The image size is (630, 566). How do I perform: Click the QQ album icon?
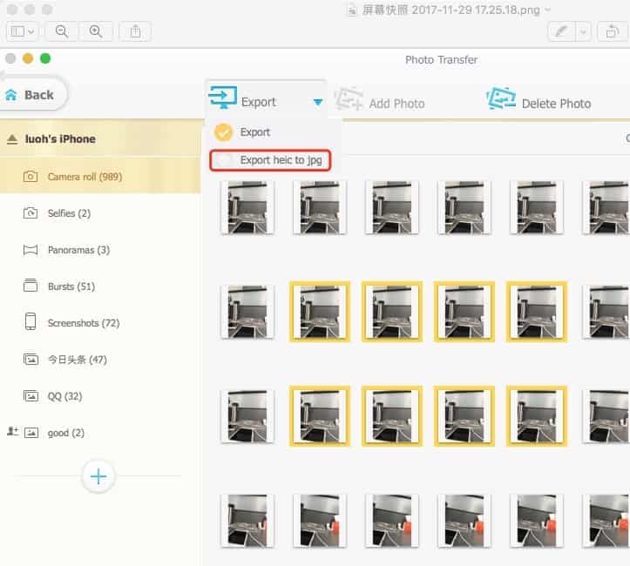[x=31, y=396]
